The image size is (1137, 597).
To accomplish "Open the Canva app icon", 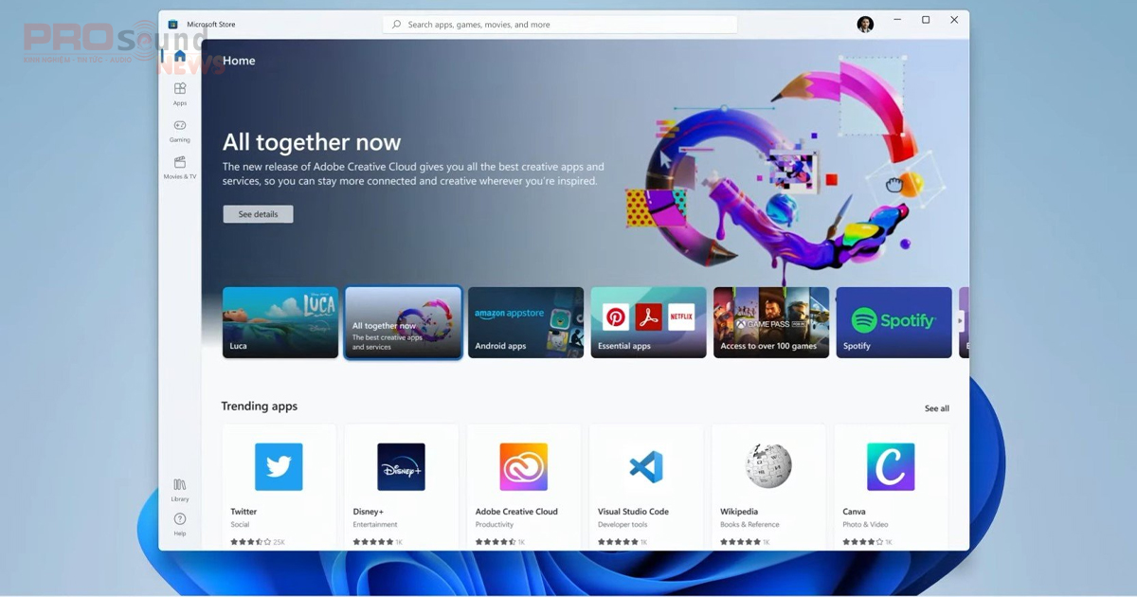I will click(x=891, y=466).
